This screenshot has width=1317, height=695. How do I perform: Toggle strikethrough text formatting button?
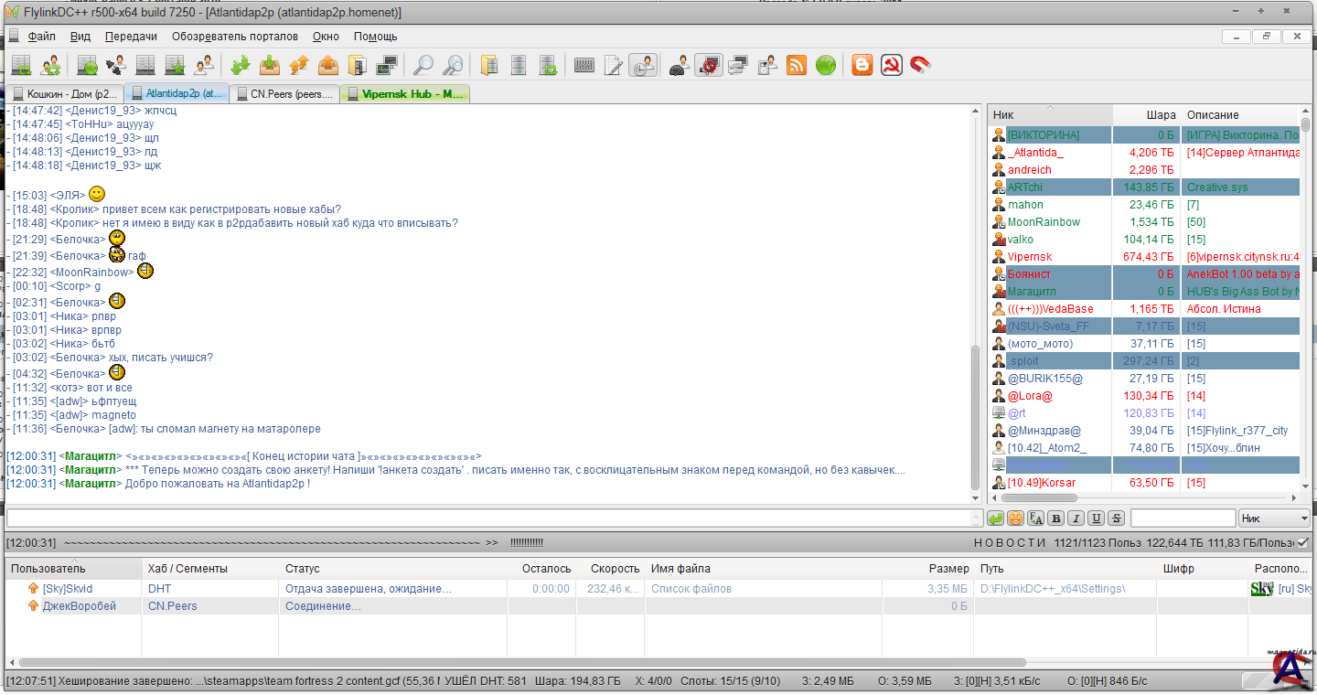click(1116, 519)
